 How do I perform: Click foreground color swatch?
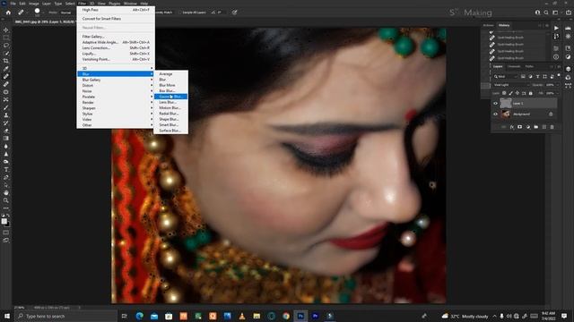click(4, 221)
